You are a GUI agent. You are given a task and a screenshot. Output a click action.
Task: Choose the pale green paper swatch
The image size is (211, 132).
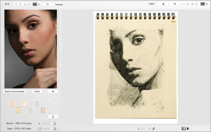coord(49,104)
